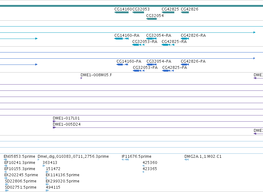Select BAC clone DME1-017L01 start
263x192 pixels.
point(54,121)
